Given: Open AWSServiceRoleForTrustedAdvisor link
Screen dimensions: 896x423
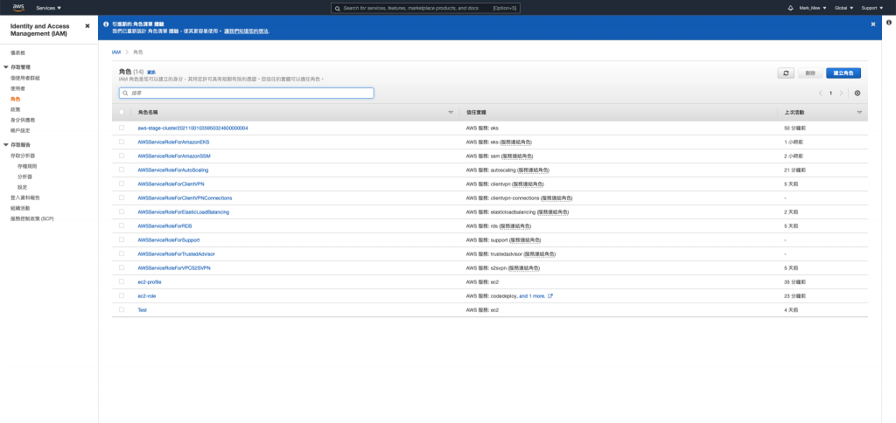Looking at the screenshot, I should click(x=176, y=253).
